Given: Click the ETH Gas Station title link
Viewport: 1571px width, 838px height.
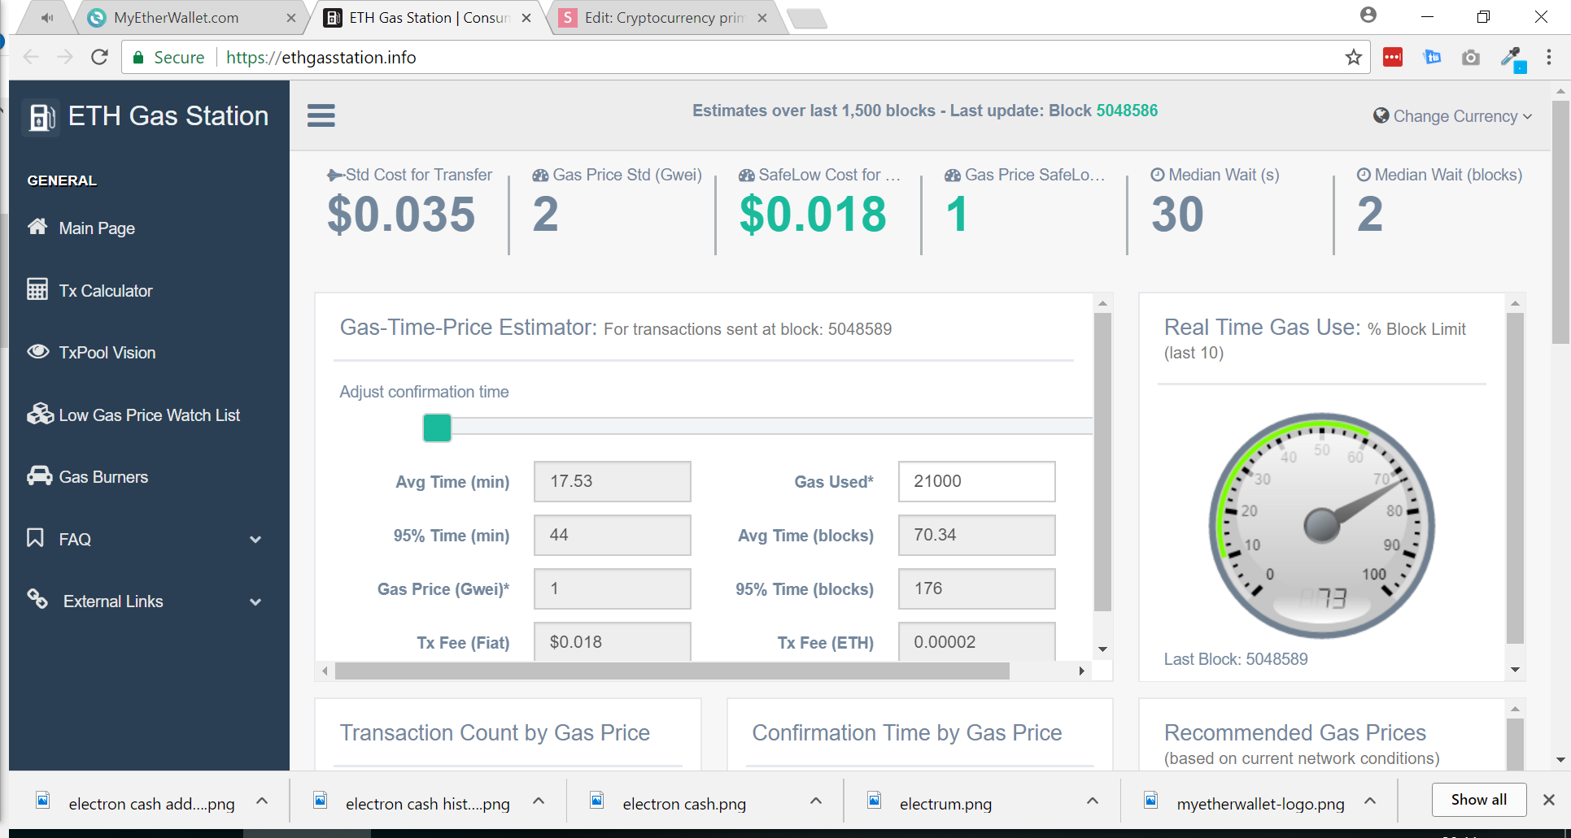Looking at the screenshot, I should pos(168,116).
